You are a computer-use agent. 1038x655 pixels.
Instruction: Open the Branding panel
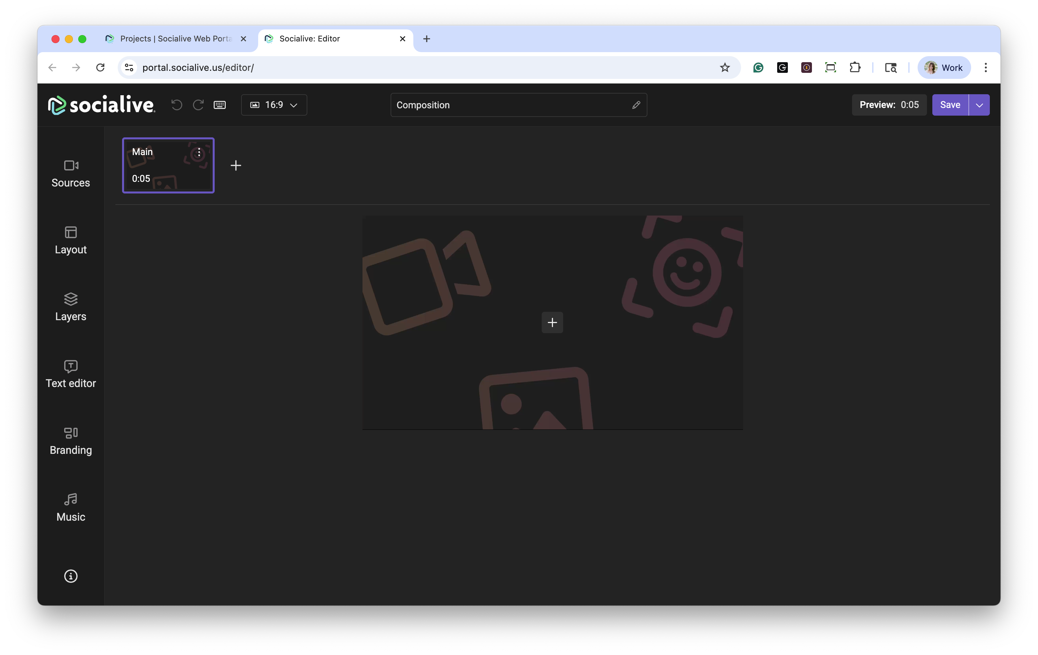click(71, 440)
